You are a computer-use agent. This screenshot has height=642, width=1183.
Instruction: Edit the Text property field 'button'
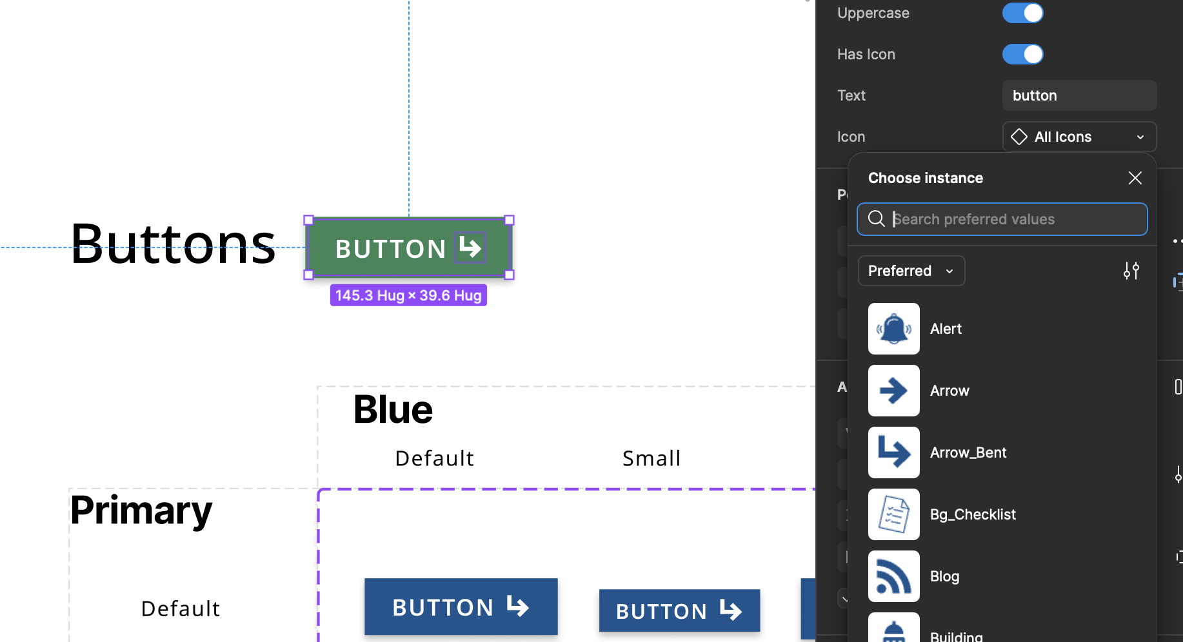tap(1079, 95)
